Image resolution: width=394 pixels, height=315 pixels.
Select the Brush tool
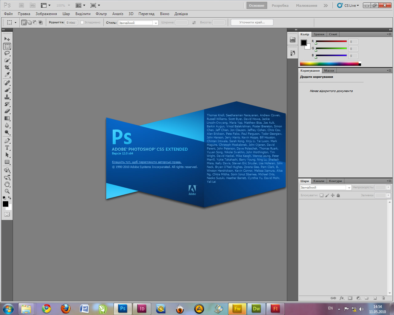(x=7, y=90)
